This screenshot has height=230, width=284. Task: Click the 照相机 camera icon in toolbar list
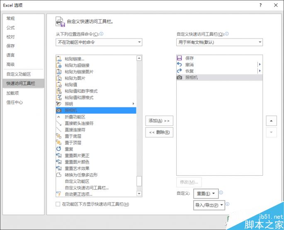pyautogui.click(x=179, y=77)
